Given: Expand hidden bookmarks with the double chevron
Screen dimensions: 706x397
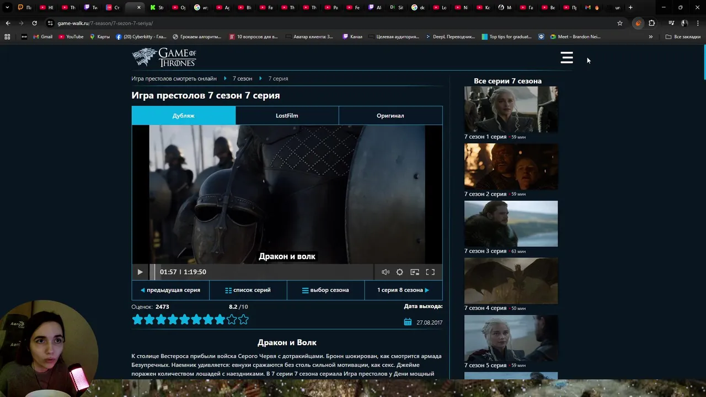Looking at the screenshot, I should coord(651,37).
